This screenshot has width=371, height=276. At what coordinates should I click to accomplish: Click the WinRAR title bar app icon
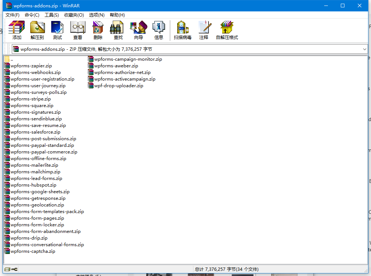click(9, 6)
